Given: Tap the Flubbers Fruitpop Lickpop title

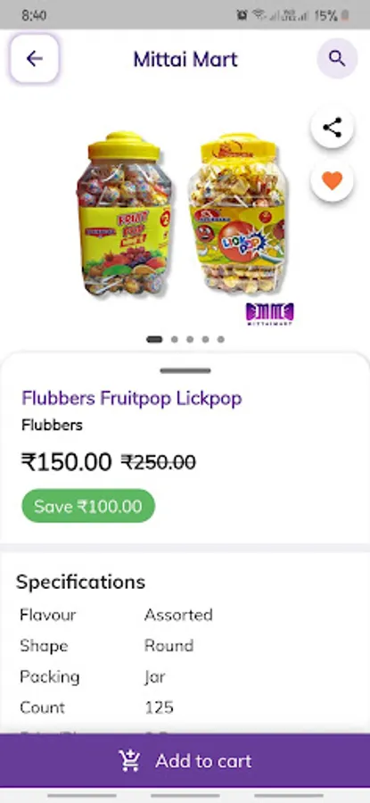Looking at the screenshot, I should point(132,398).
